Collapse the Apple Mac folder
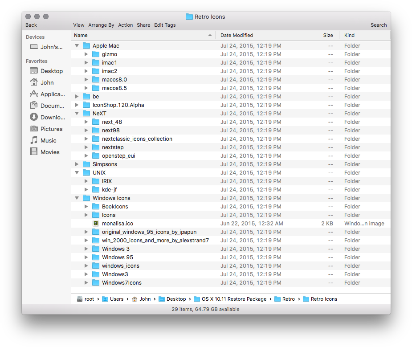This screenshot has height=347, width=412. [x=77, y=45]
